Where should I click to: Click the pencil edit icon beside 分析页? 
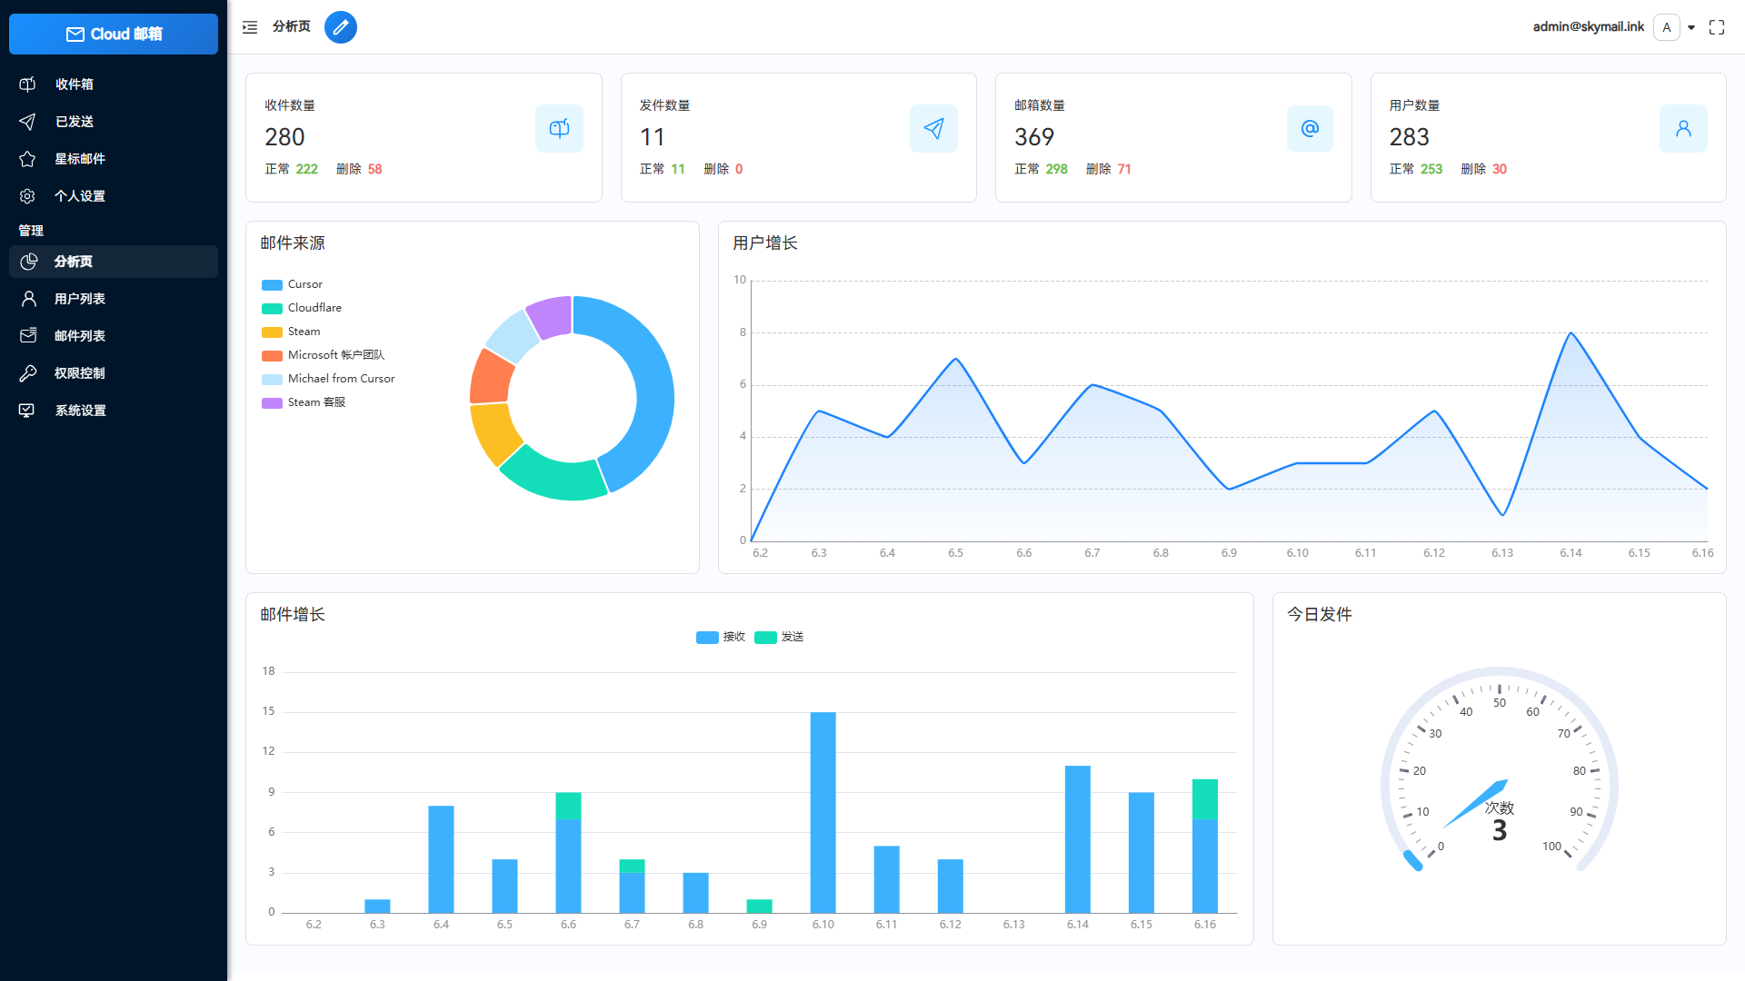coord(341,27)
